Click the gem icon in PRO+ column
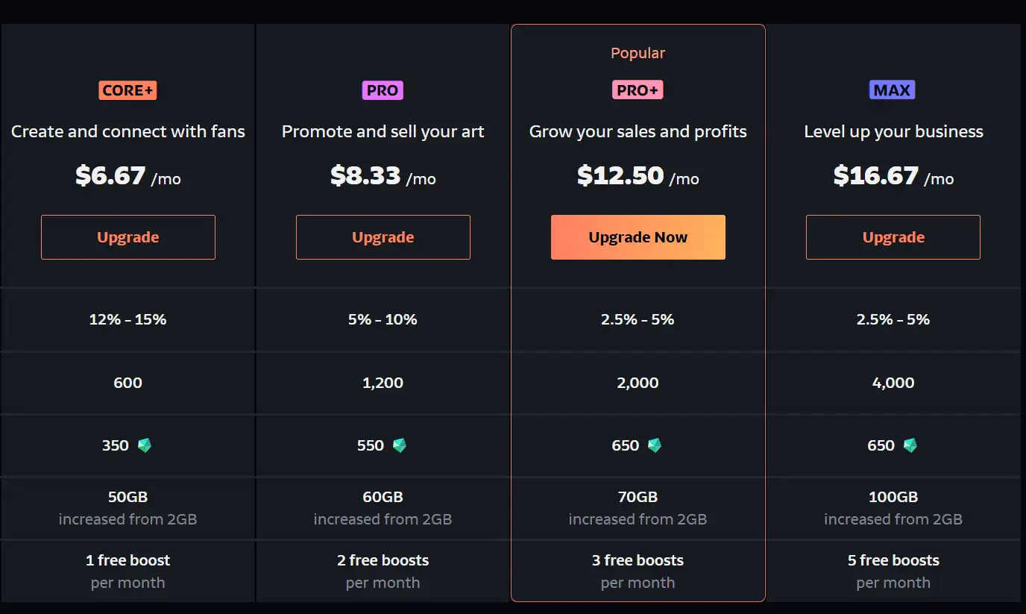Screen dimensions: 1026x614 [x=655, y=445]
